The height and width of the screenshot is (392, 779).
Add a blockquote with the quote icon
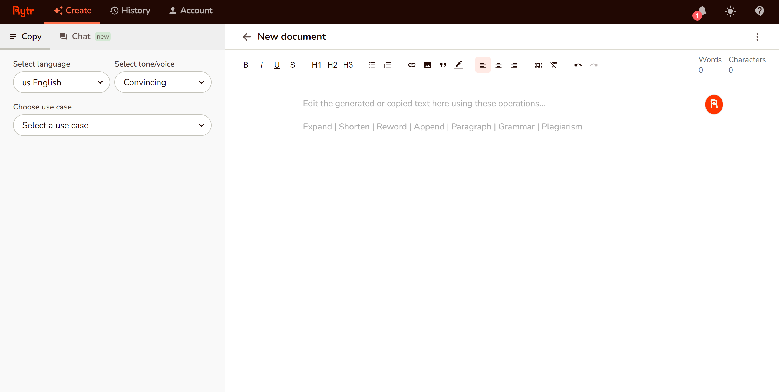pos(443,65)
